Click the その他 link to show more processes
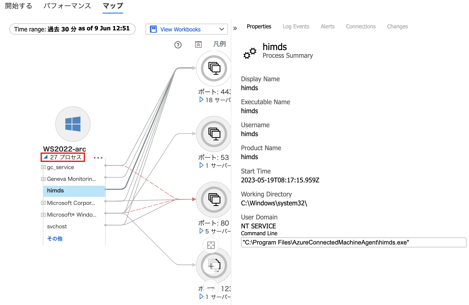This screenshot has height=305, width=469. (55, 238)
